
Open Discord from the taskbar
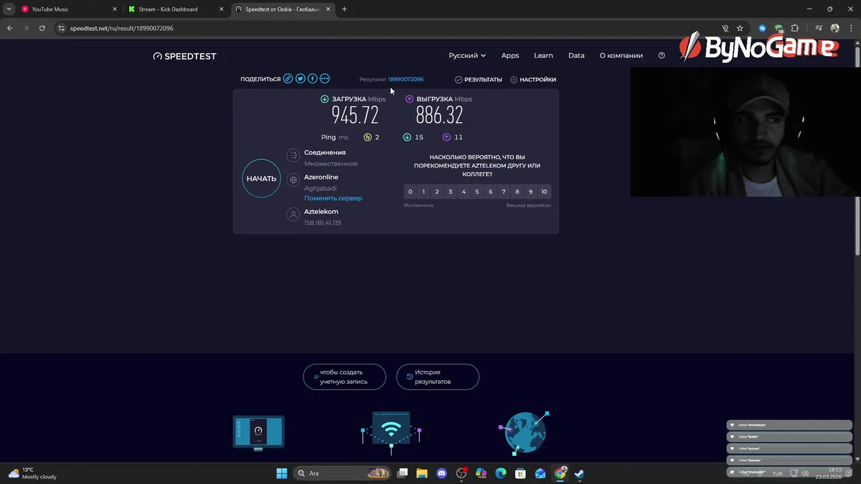(441, 473)
